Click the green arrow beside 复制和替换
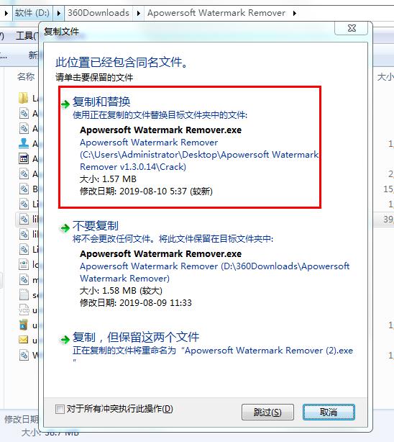The width and height of the screenshot is (394, 442). 65,104
